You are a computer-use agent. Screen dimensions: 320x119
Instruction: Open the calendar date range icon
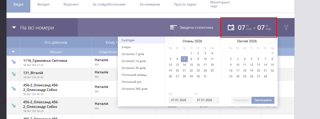231,27
